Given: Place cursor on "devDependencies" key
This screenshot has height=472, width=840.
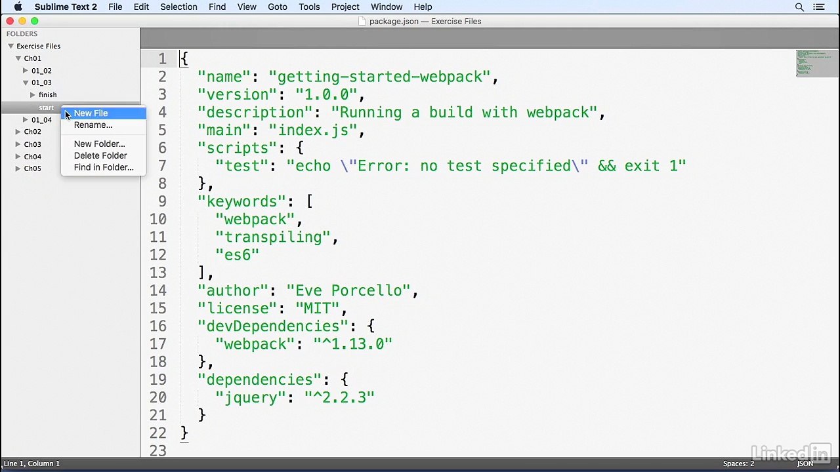Looking at the screenshot, I should [273, 326].
